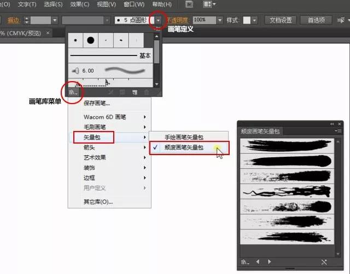The height and width of the screenshot is (274, 350).
Task: Select the fourth flat oval brush thumbnail
Action: coord(121,40)
